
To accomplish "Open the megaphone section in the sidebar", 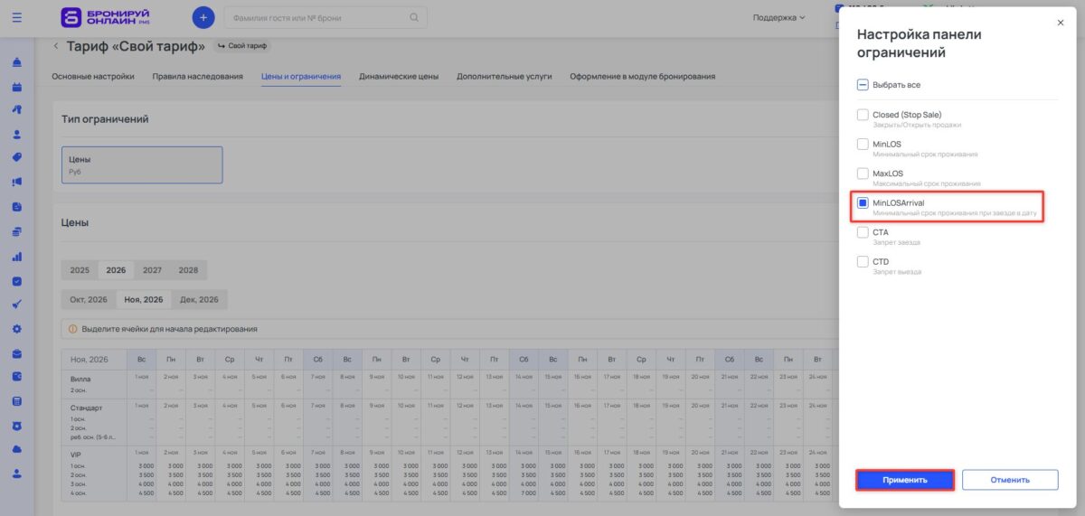I will click(x=17, y=182).
